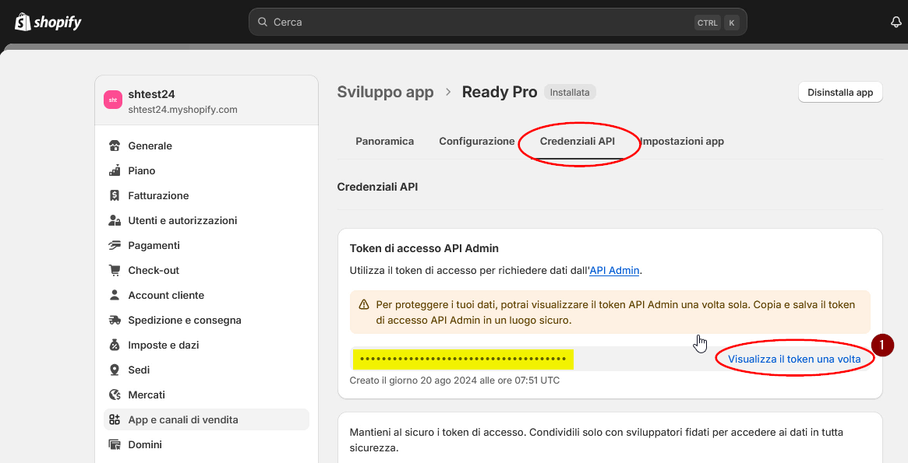Click the masked token field
Screen dimensions: 908x463
click(x=463, y=359)
